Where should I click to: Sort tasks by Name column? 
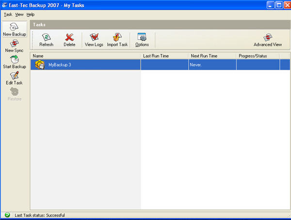(85, 56)
